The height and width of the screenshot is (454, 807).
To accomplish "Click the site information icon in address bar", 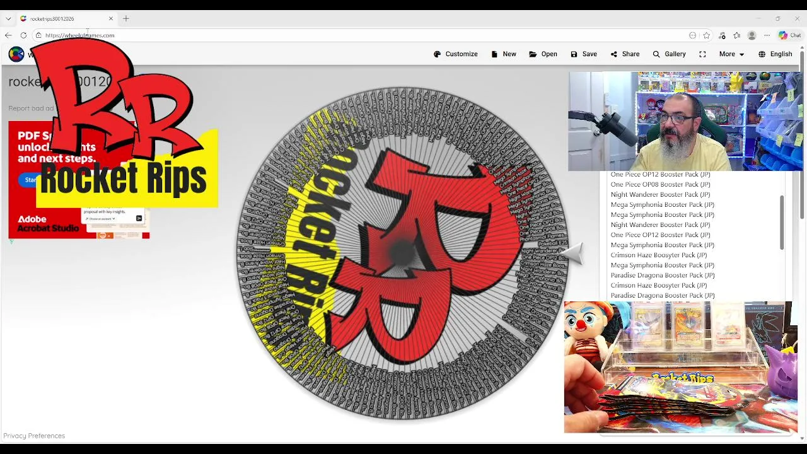I will coord(38,35).
